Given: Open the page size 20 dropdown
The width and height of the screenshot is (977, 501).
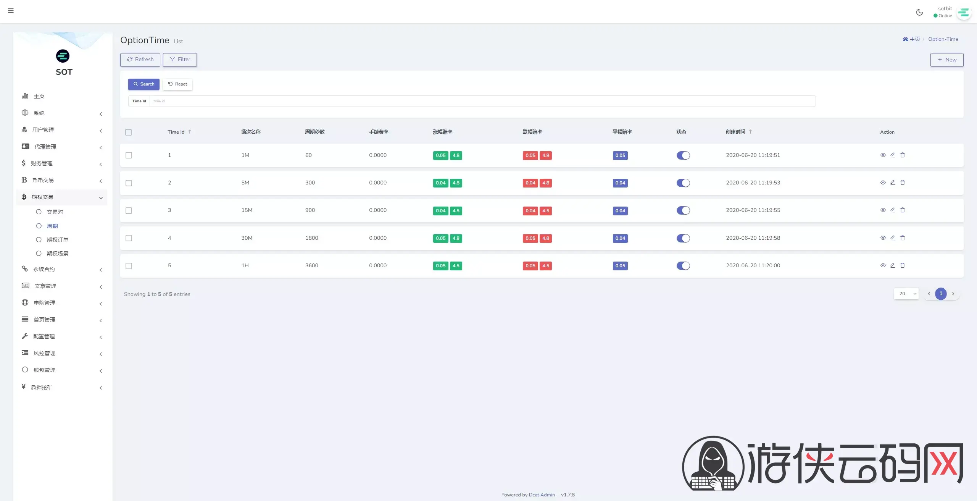Looking at the screenshot, I should pos(906,294).
